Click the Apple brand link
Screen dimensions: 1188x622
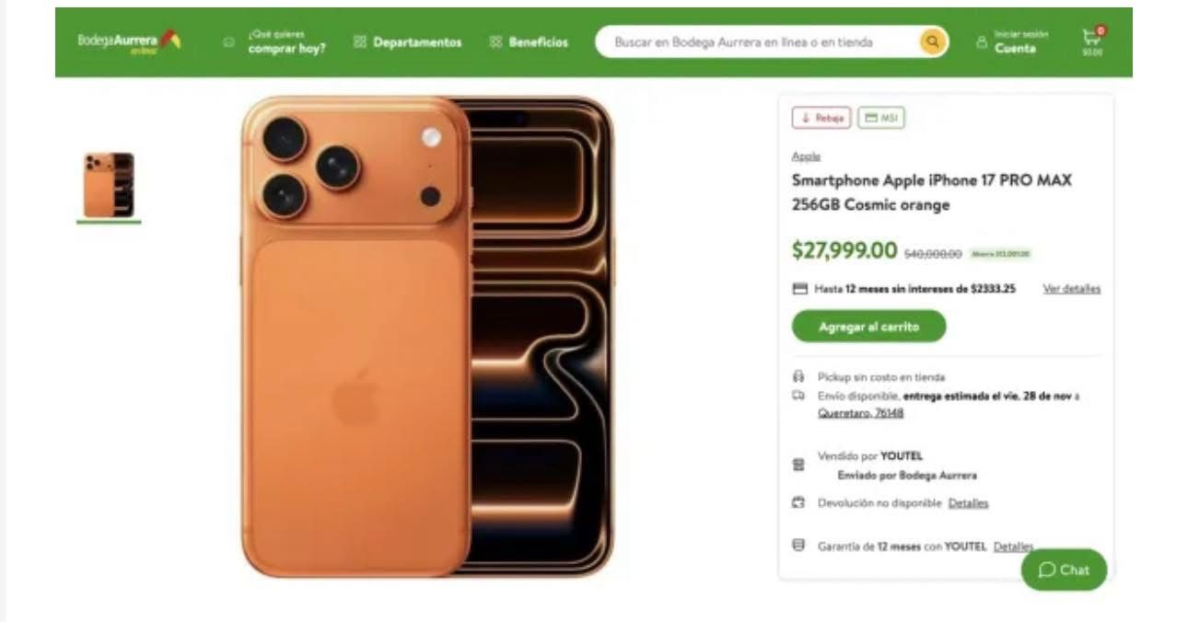coord(806,156)
